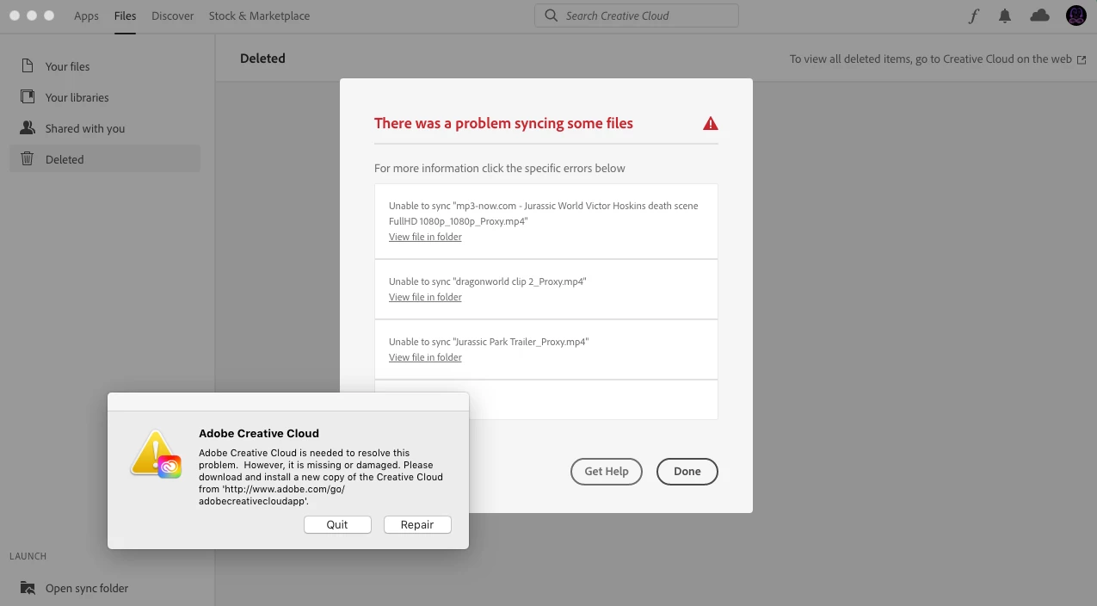1097x606 pixels.
Task: Click the red warning triangle in the sync dialog
Action: point(710,124)
